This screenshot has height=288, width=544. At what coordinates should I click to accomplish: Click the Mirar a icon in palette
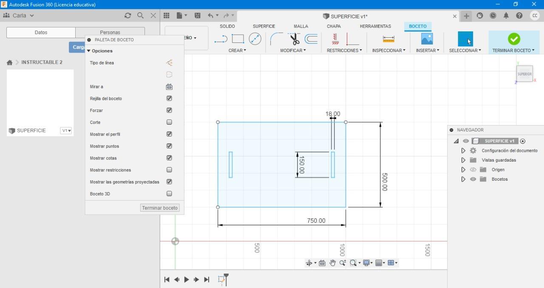(169, 87)
